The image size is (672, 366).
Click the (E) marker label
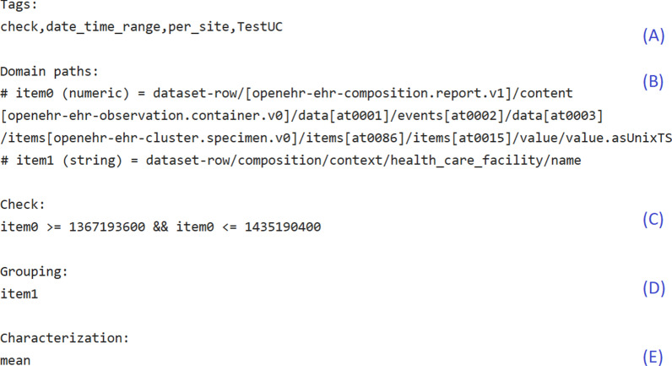[x=653, y=355]
